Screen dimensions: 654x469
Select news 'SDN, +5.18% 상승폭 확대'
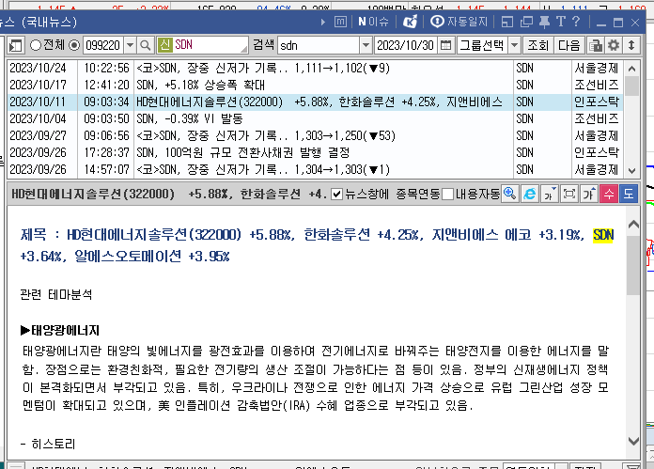[201, 86]
